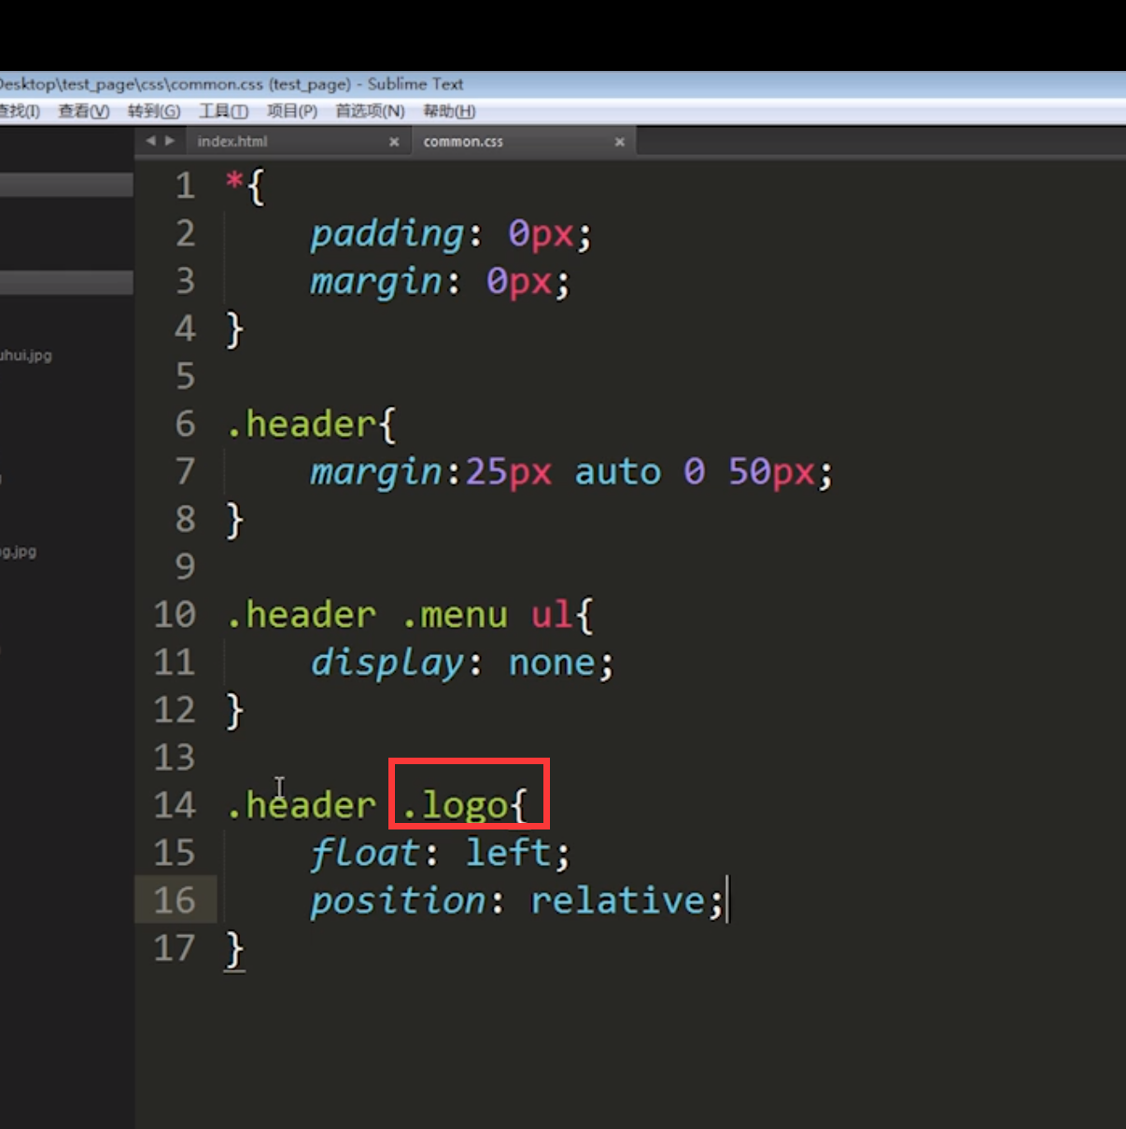Click the Sublime Text title bar text
This screenshot has height=1129, width=1126.
coord(415,84)
